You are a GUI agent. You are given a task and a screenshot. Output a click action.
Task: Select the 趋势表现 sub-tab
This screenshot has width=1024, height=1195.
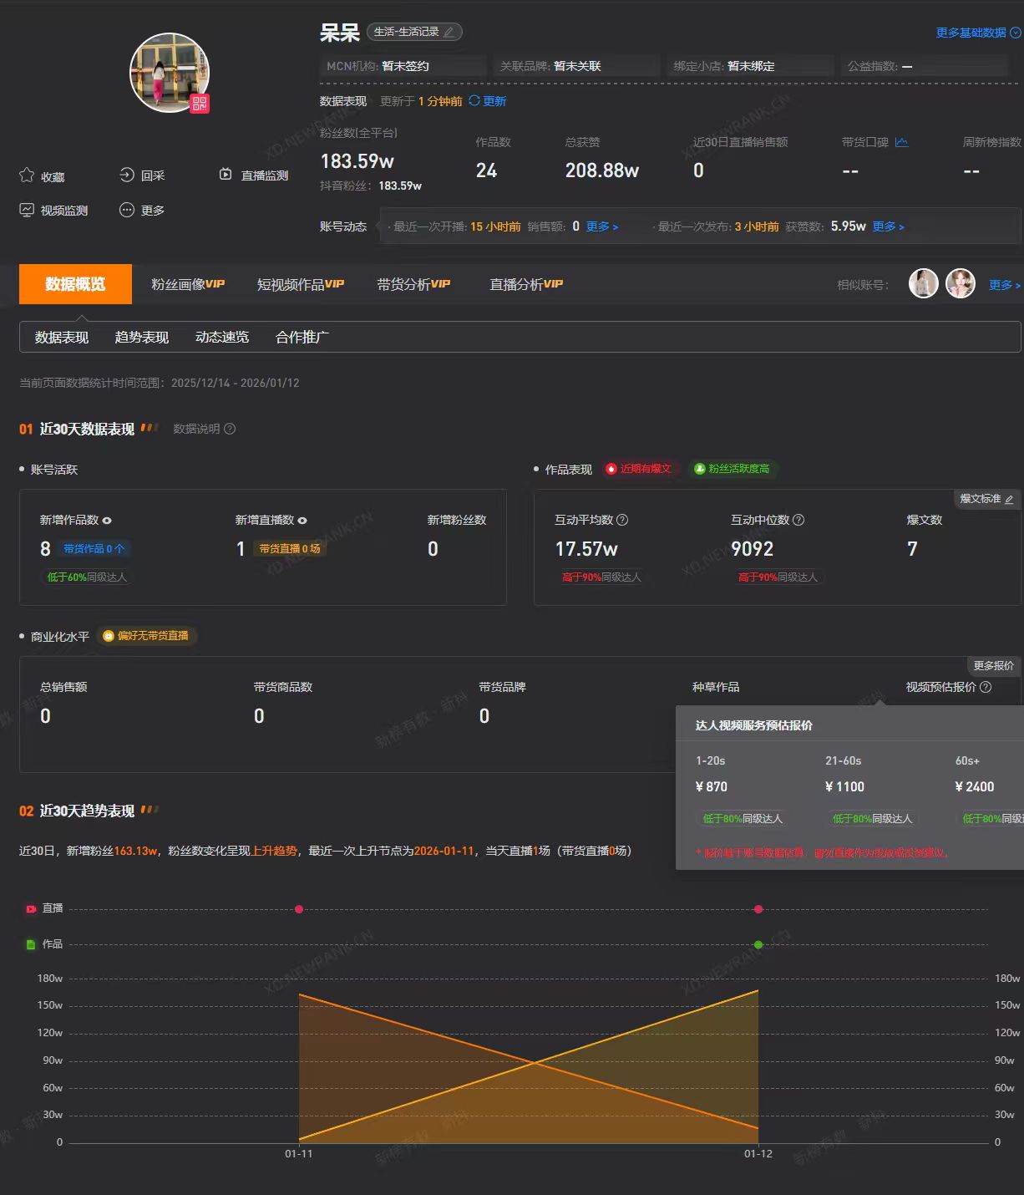pos(141,337)
